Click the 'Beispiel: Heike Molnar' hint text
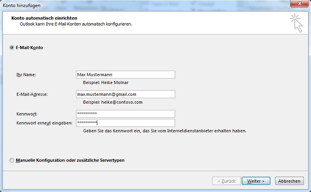The width and height of the screenshot is (311, 192). tap(106, 82)
